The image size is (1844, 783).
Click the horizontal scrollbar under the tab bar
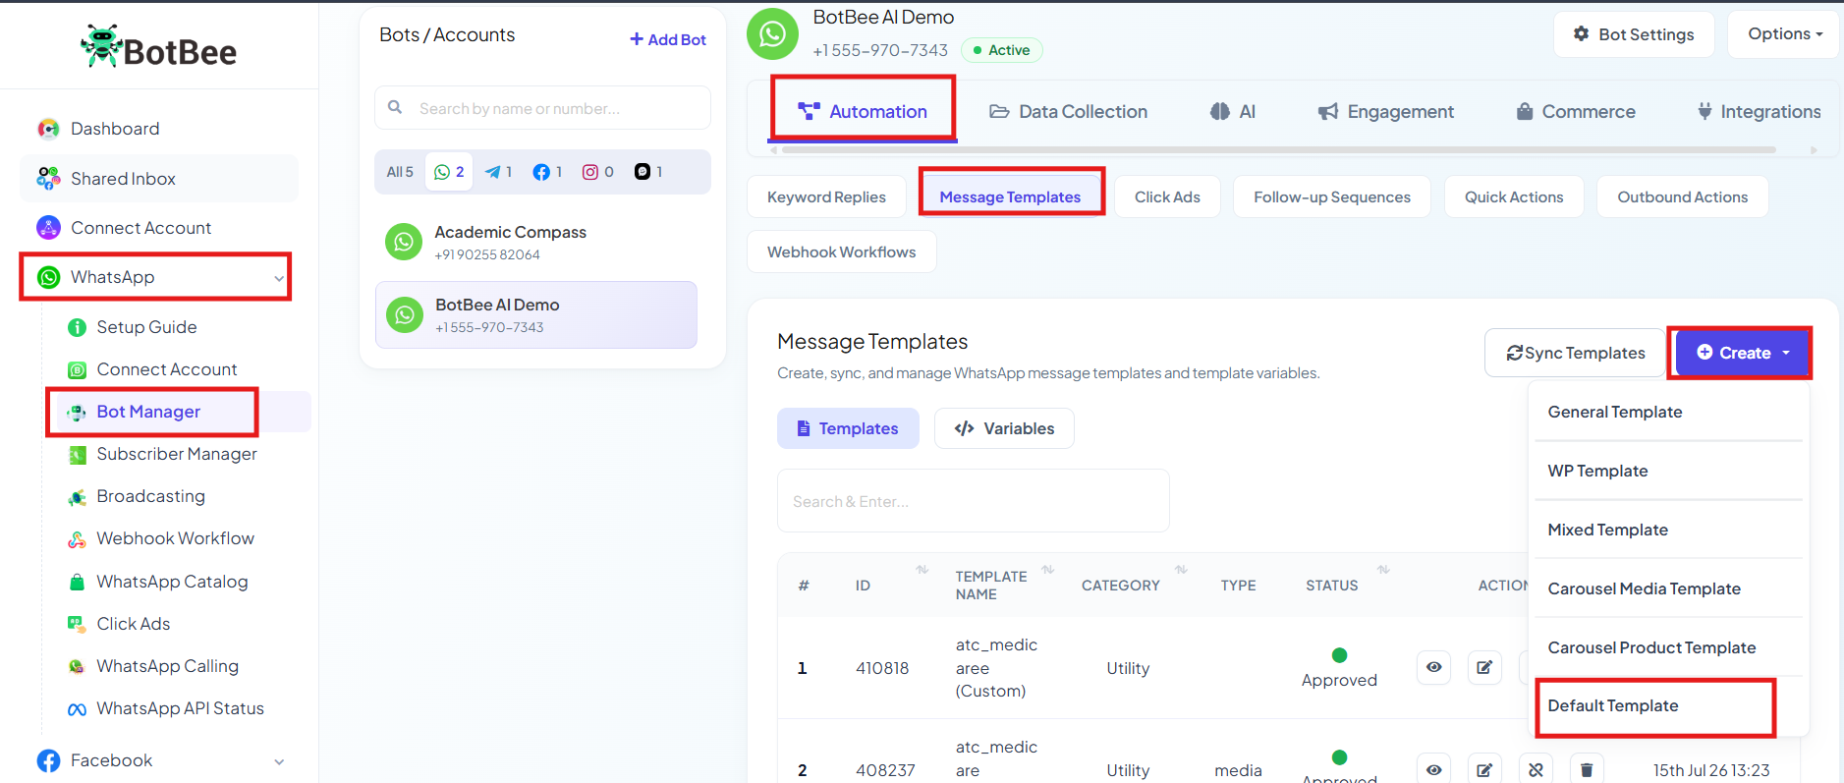click(x=1278, y=150)
